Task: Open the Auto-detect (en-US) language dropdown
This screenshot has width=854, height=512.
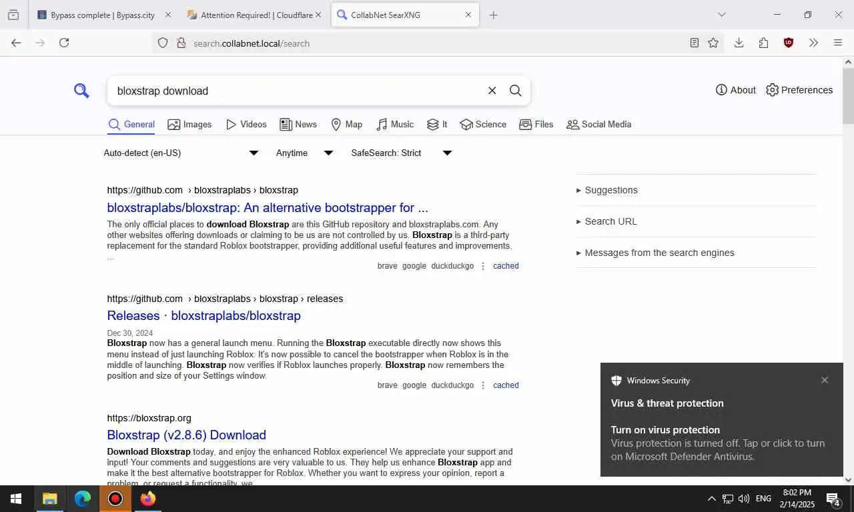Action: tap(181, 153)
